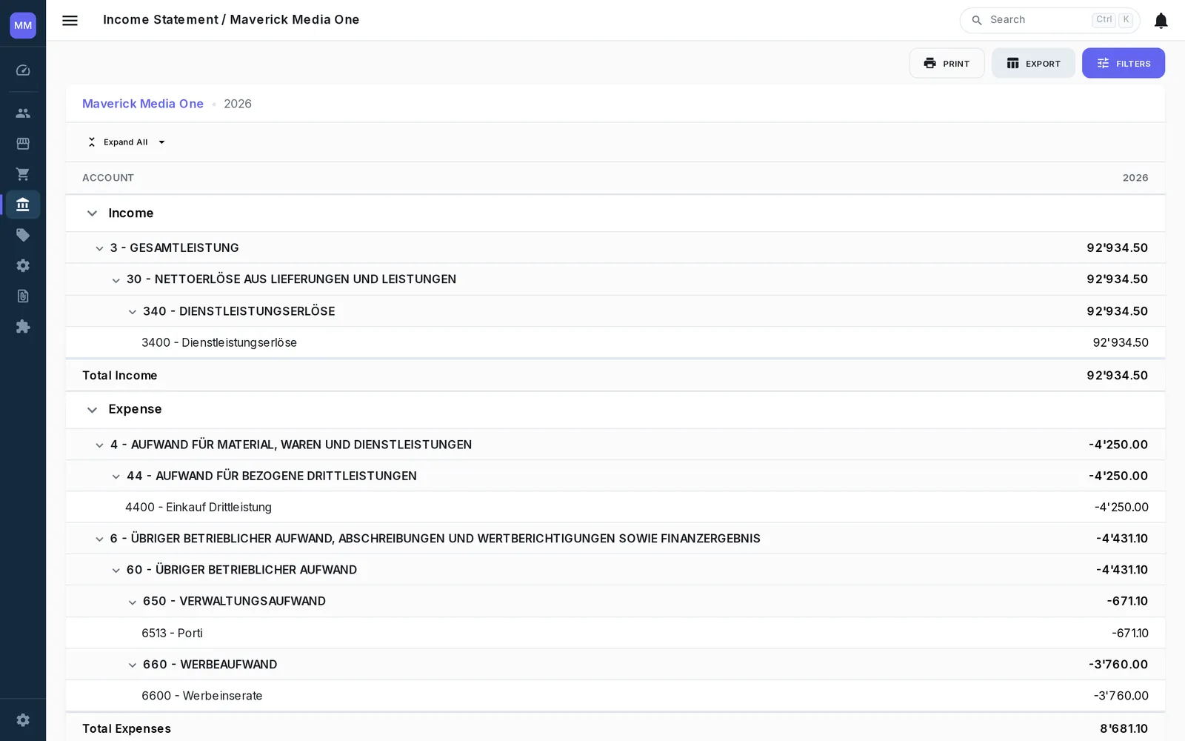Viewport: 1185px width, 741px height.
Task: Open the puzzle piece extensions icon
Action: [x=23, y=327]
